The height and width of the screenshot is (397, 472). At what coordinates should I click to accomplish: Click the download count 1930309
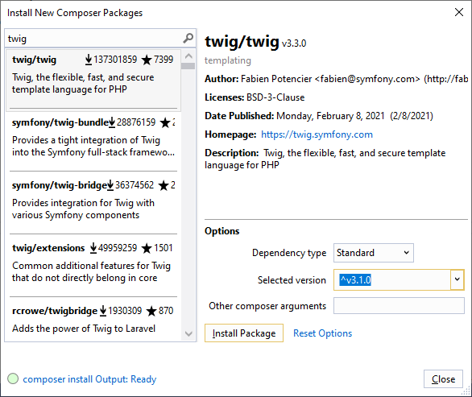pyautogui.click(x=125, y=311)
